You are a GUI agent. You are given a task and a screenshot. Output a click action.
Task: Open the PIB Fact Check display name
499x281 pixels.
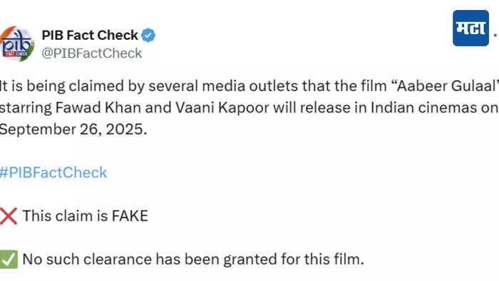(90, 36)
